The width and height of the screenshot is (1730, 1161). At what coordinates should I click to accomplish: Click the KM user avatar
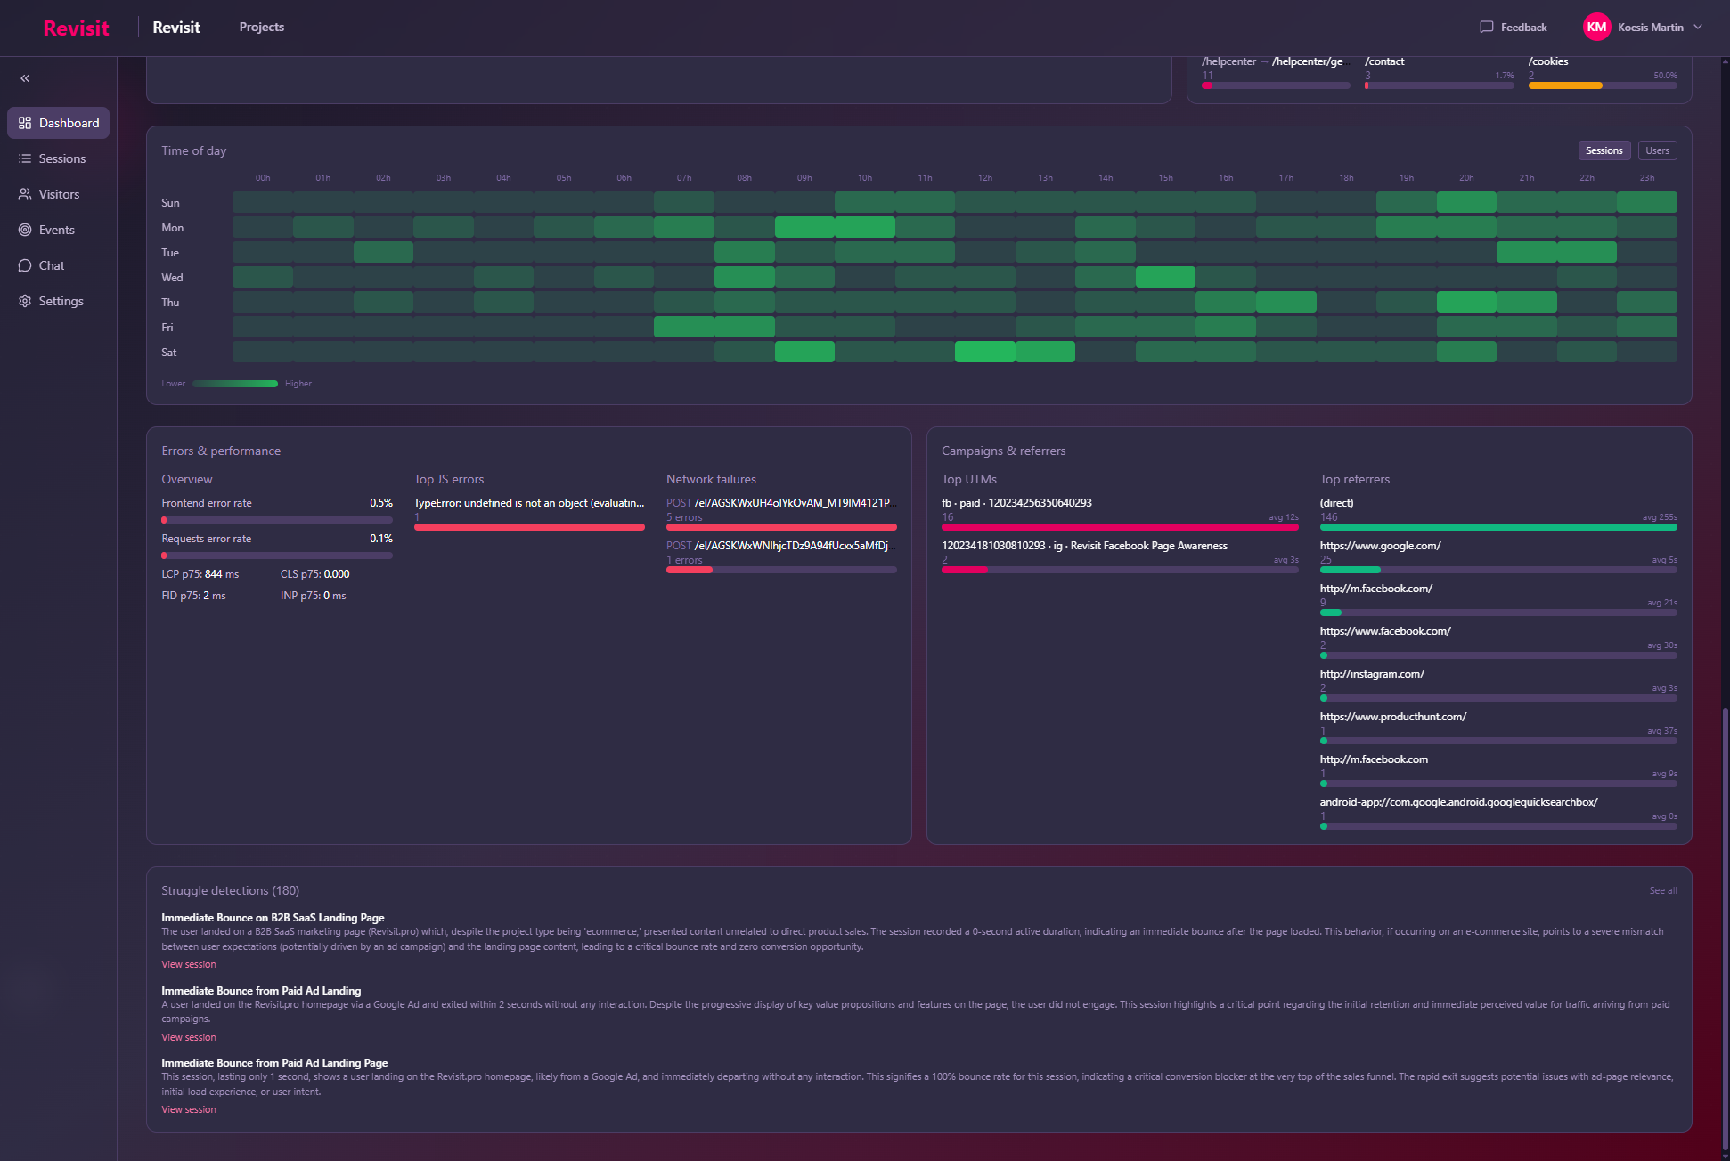1596,27
